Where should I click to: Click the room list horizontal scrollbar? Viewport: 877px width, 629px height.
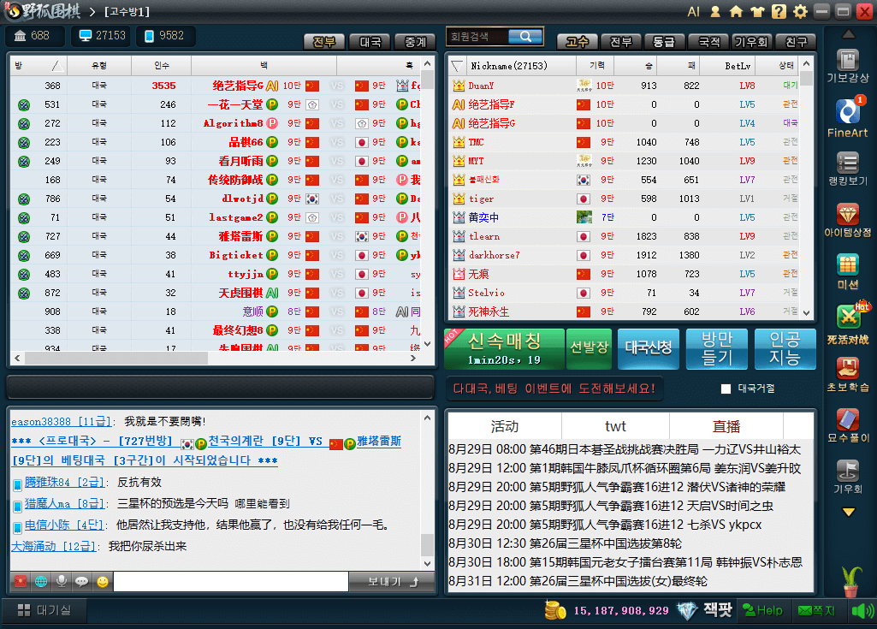click(x=116, y=359)
